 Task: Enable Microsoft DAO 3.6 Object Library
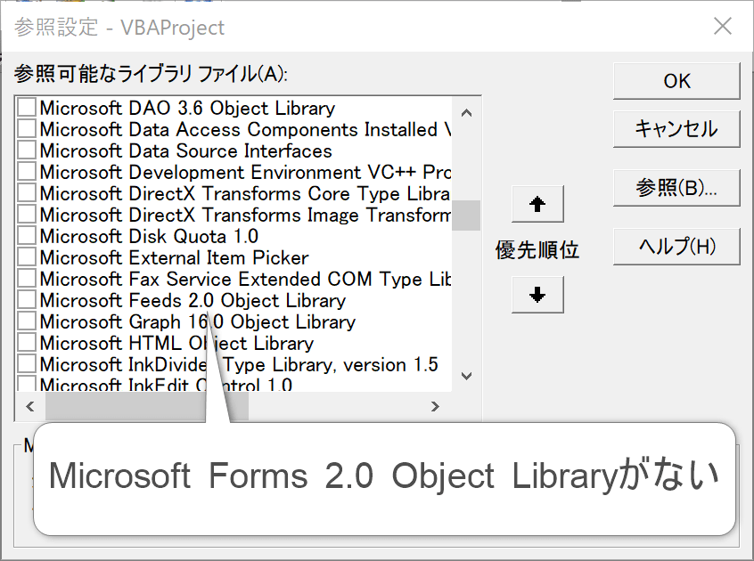(28, 108)
